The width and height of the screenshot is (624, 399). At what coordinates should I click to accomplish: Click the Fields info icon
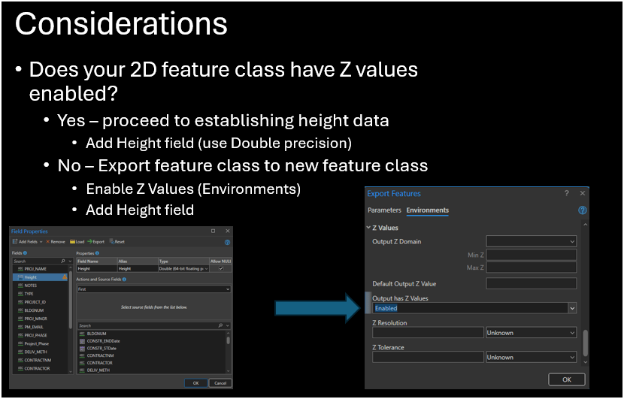click(25, 253)
